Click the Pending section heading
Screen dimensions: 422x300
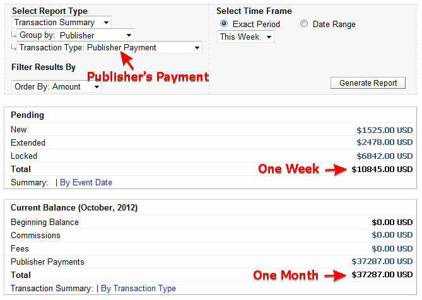(27, 115)
